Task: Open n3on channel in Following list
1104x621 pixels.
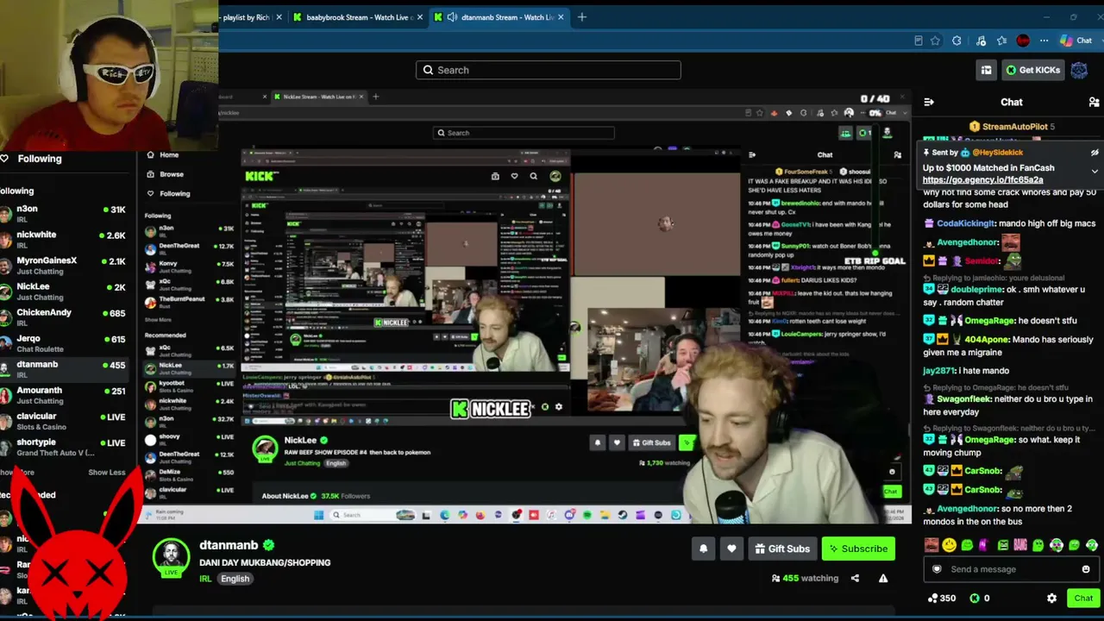Action: [65, 214]
